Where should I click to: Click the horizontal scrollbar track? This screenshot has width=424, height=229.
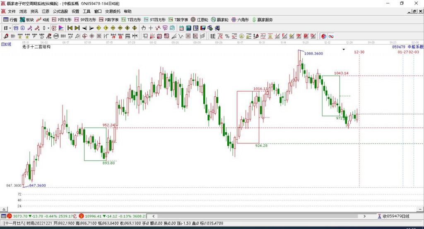pyautogui.click(x=258, y=216)
